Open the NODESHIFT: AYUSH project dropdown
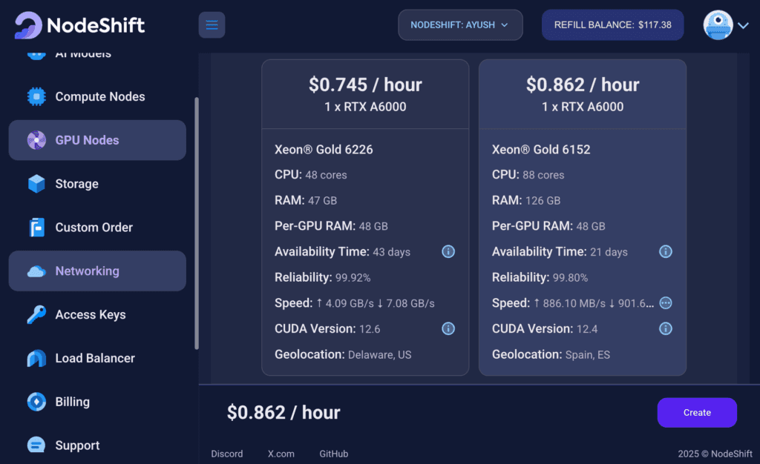 pos(460,25)
